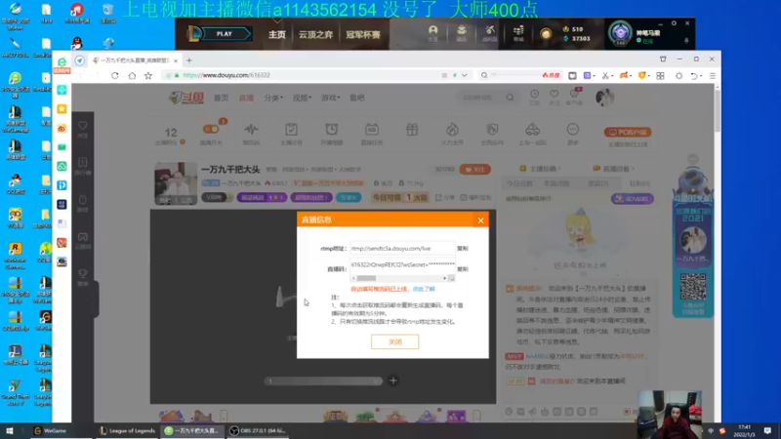Click the browser search magnifier icon
This screenshot has width=781, height=439.
[484, 76]
